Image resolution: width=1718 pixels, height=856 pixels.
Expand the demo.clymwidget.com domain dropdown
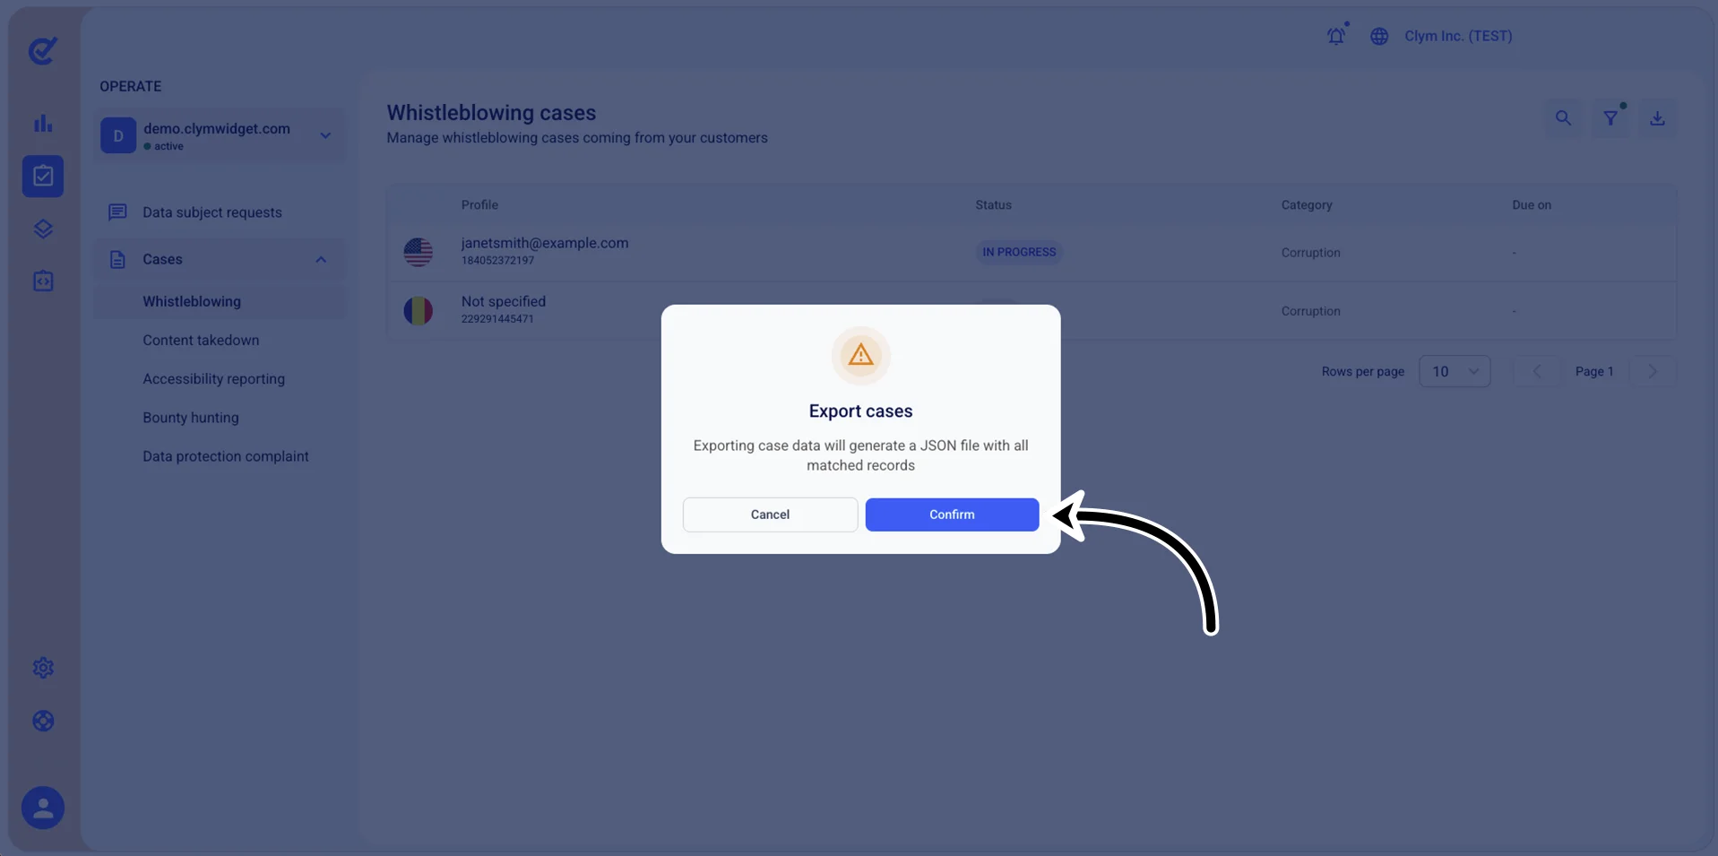click(325, 135)
